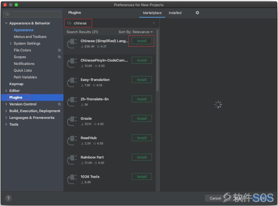Install the Rainbow Fart plugin
This screenshot has height=206, width=278.
142,157
